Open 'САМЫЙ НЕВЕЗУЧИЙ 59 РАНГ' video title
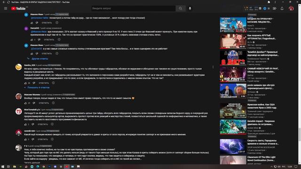 263,70
